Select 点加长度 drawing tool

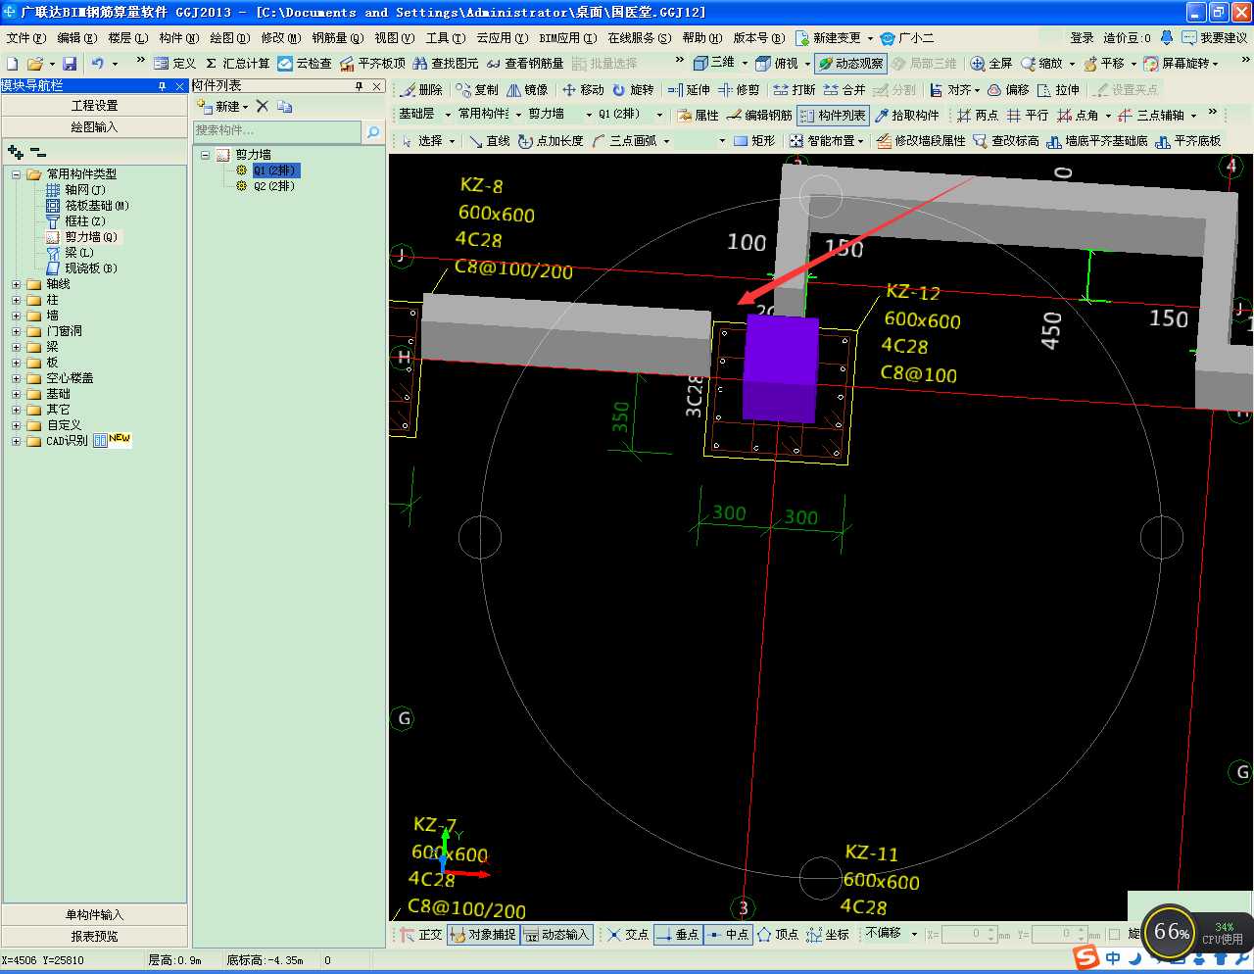tap(551, 141)
